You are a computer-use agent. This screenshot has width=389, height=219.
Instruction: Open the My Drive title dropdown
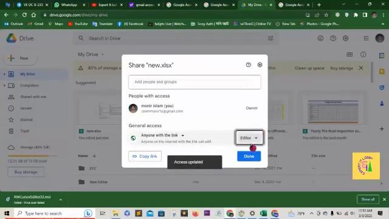pyautogui.click(x=91, y=54)
